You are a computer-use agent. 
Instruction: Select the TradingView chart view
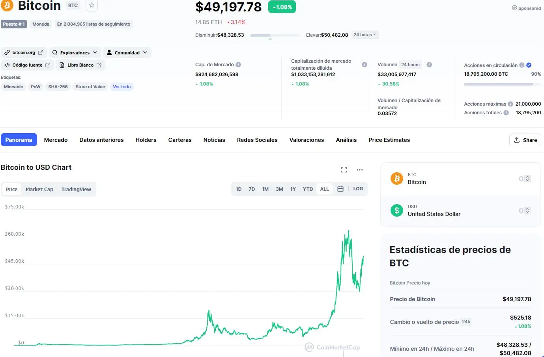tap(76, 189)
